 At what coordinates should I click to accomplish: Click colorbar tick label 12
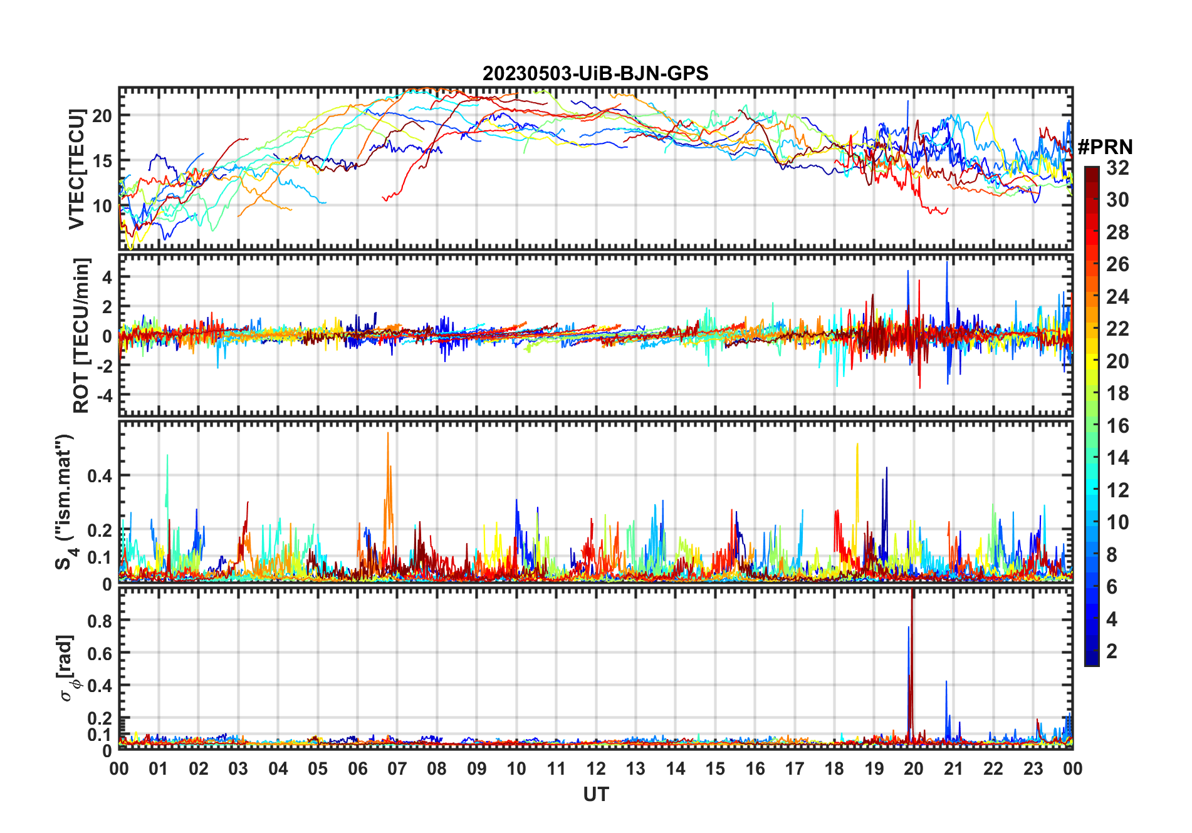[1117, 490]
